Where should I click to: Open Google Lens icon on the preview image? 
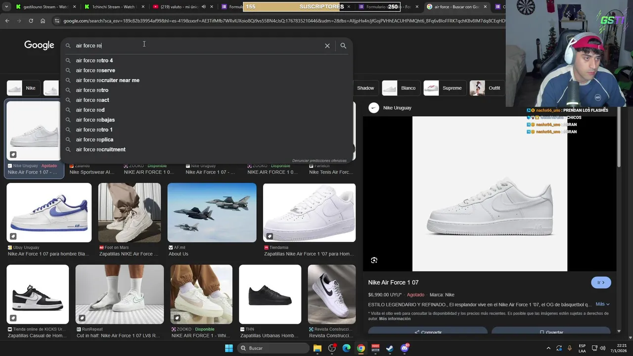click(374, 260)
